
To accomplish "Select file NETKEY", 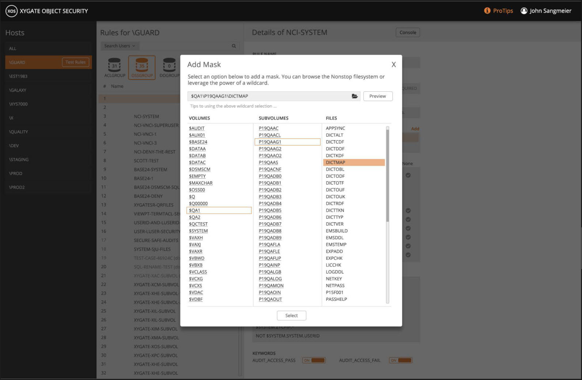I will 334,279.
